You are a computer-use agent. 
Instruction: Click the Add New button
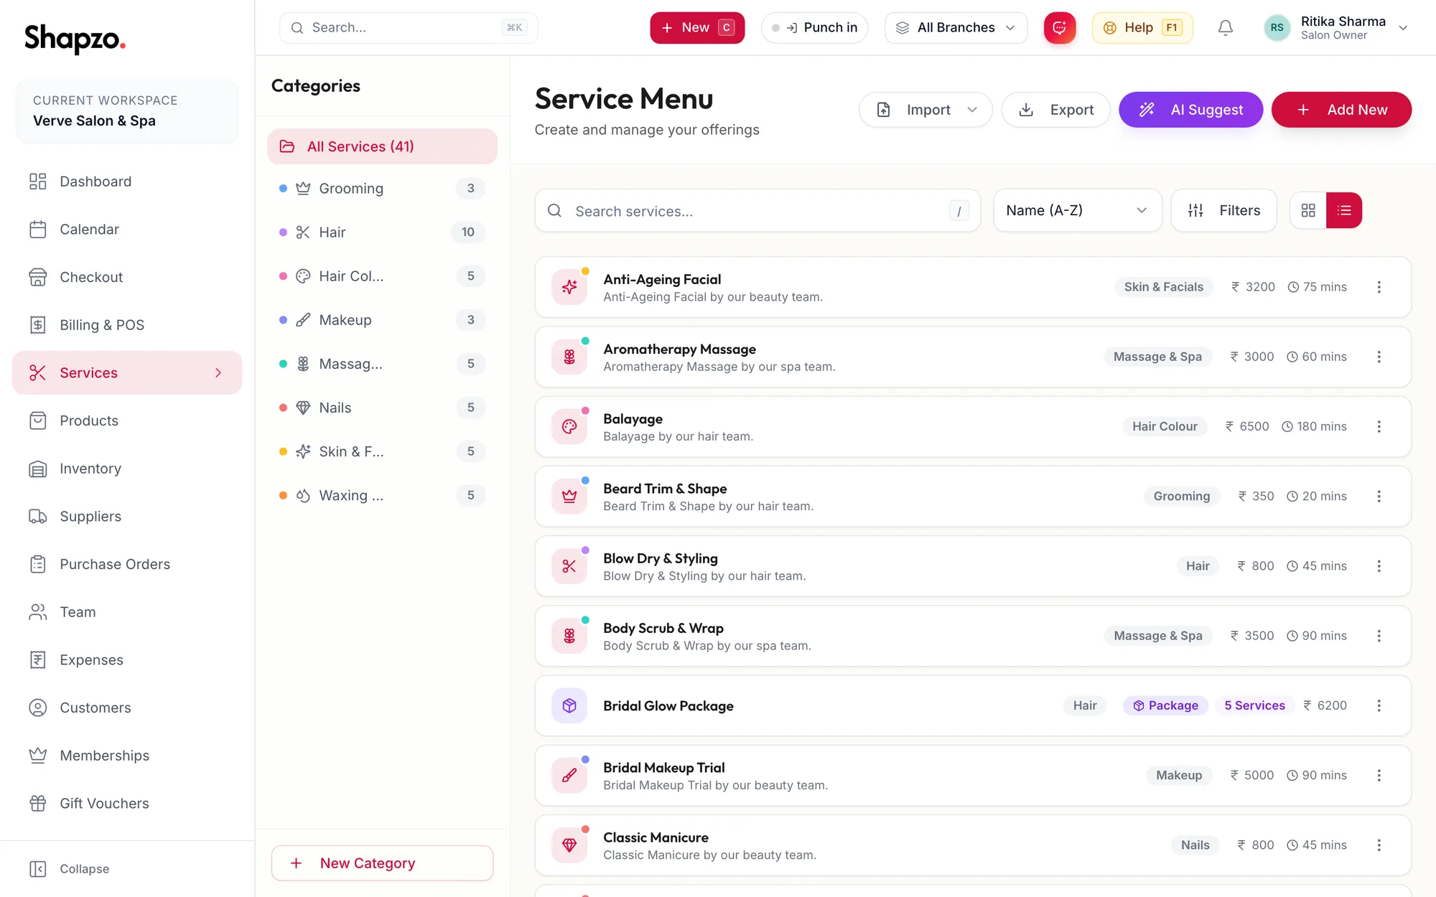point(1341,110)
